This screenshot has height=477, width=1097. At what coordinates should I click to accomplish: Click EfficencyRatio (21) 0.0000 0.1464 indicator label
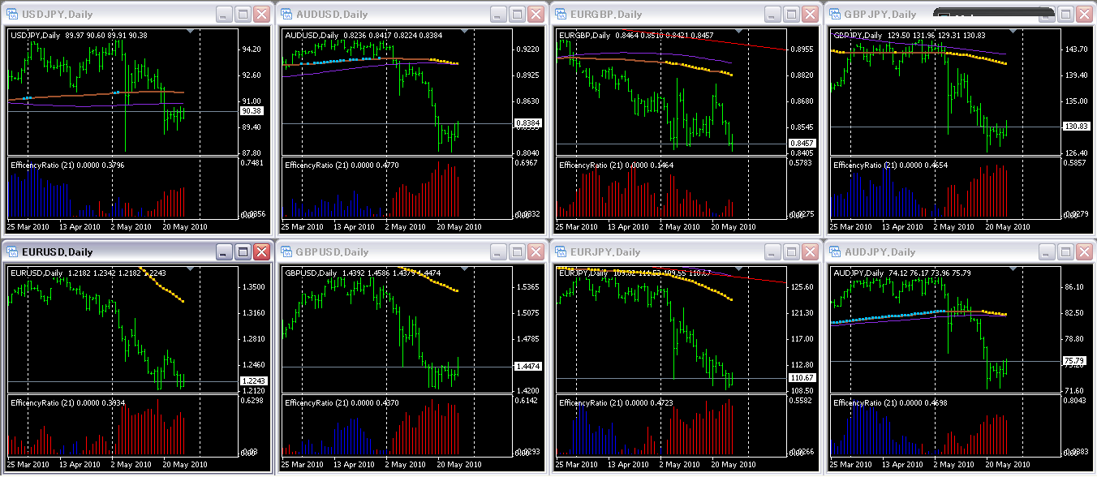click(617, 165)
